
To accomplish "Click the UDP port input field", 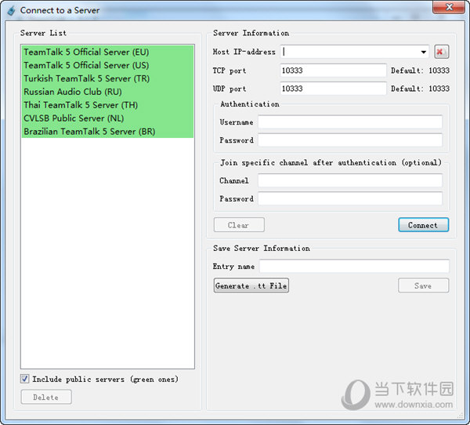I will click(x=333, y=89).
